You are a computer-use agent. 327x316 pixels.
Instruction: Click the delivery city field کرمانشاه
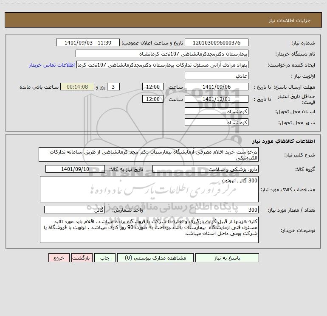pyautogui.click(x=217, y=122)
